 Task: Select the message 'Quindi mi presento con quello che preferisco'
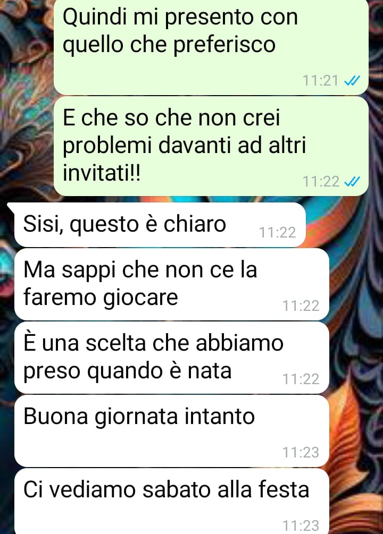coord(211,47)
